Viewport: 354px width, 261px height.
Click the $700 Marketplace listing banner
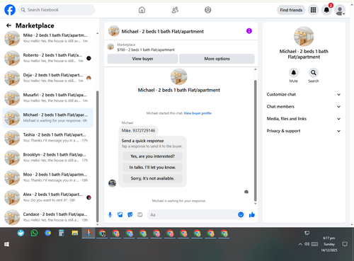click(181, 47)
